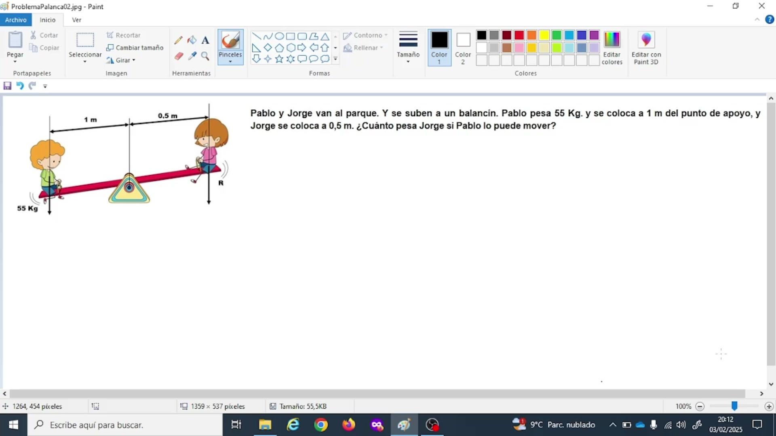Click the Cambiar tamaño button
The image size is (776, 436).
click(x=135, y=48)
